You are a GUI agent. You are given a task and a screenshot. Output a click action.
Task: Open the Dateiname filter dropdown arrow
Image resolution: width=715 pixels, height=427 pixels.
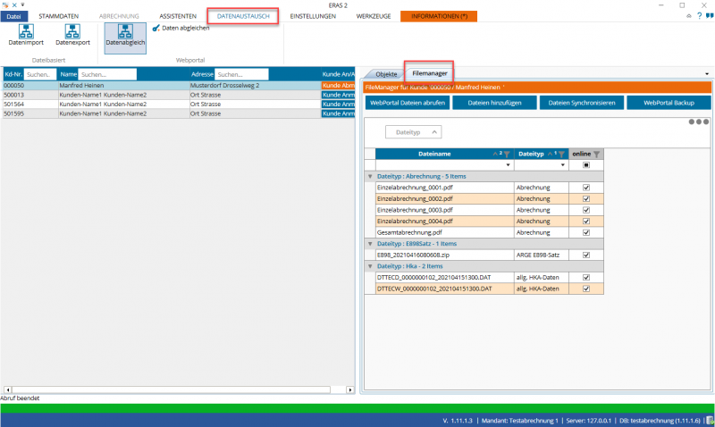point(508,165)
